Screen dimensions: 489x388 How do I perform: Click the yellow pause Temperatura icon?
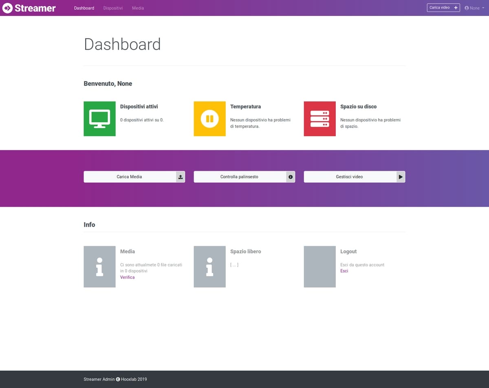click(x=209, y=119)
